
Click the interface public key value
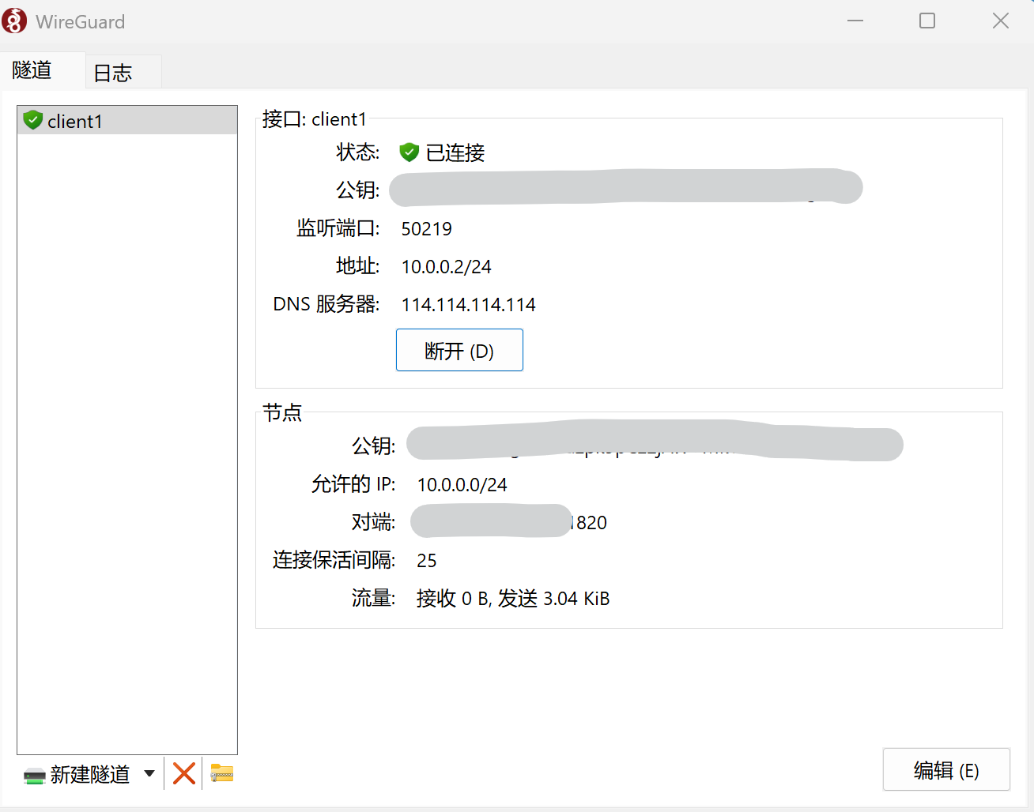pyautogui.click(x=626, y=187)
